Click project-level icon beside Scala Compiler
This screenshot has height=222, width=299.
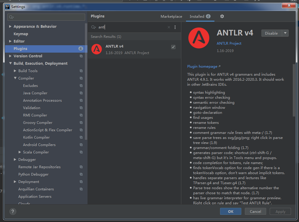tap(81, 152)
